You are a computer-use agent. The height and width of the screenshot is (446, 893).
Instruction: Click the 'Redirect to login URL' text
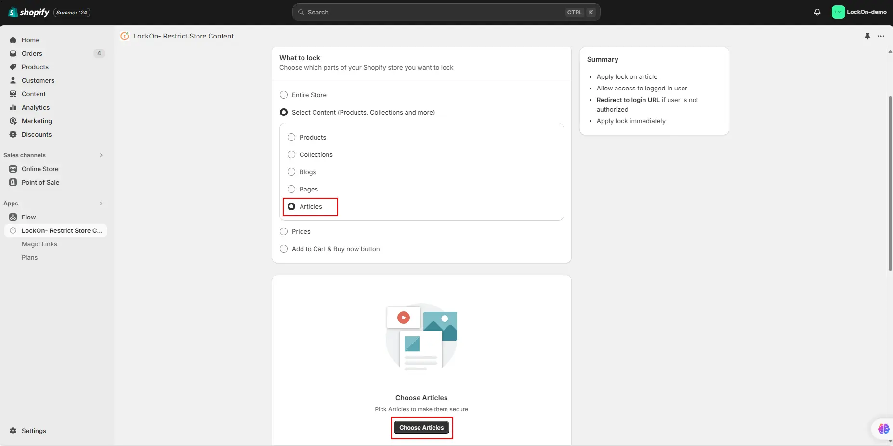point(628,100)
